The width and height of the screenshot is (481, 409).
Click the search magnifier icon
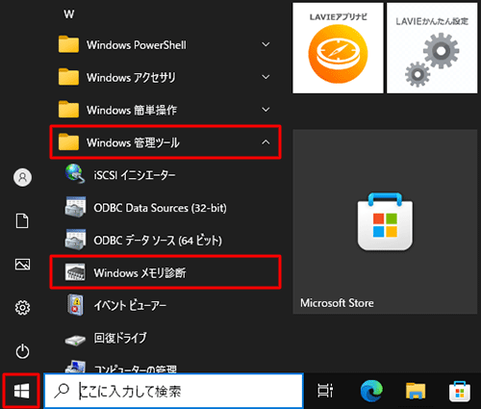point(62,391)
